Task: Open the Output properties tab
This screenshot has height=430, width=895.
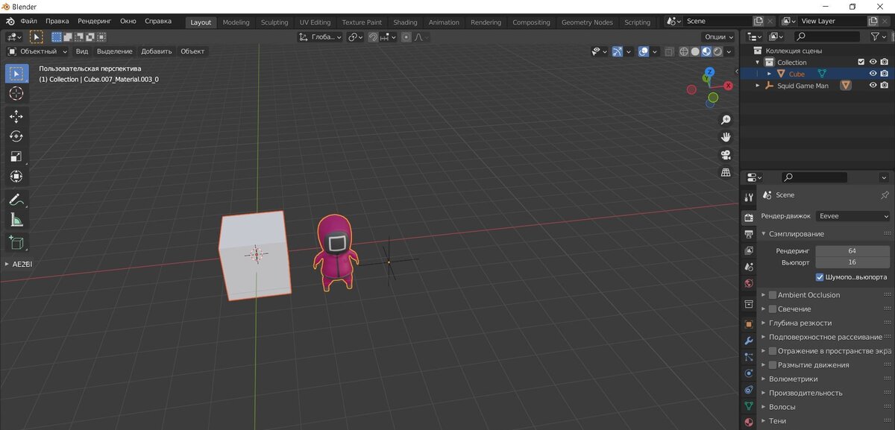Action: [x=749, y=234]
